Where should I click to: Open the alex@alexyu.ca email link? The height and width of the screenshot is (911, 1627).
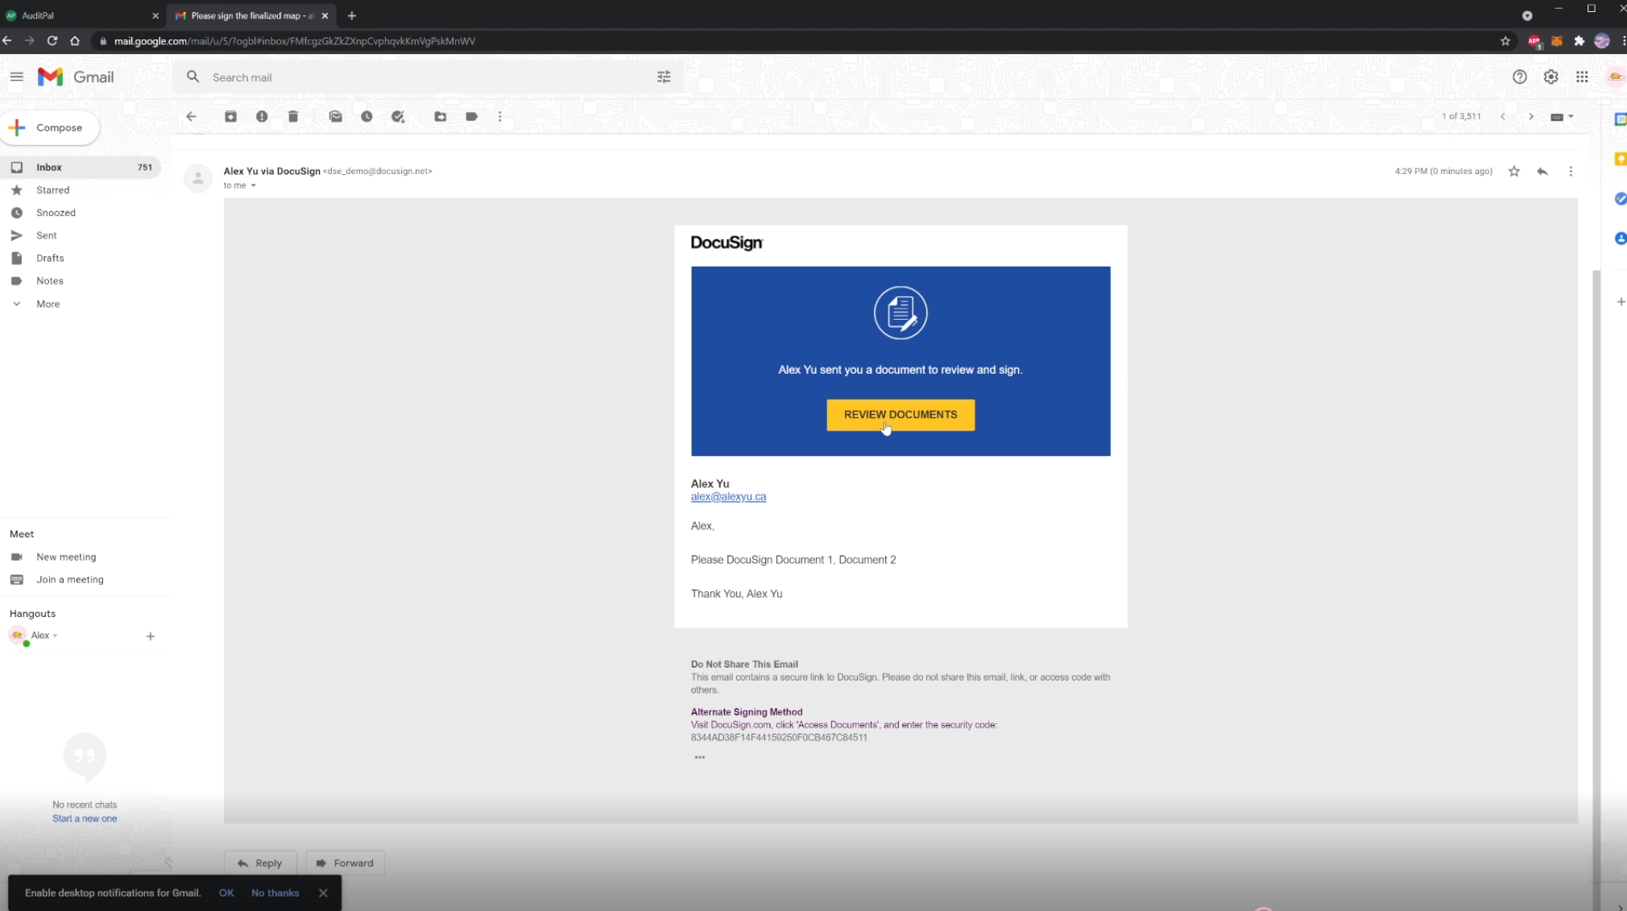pos(728,497)
